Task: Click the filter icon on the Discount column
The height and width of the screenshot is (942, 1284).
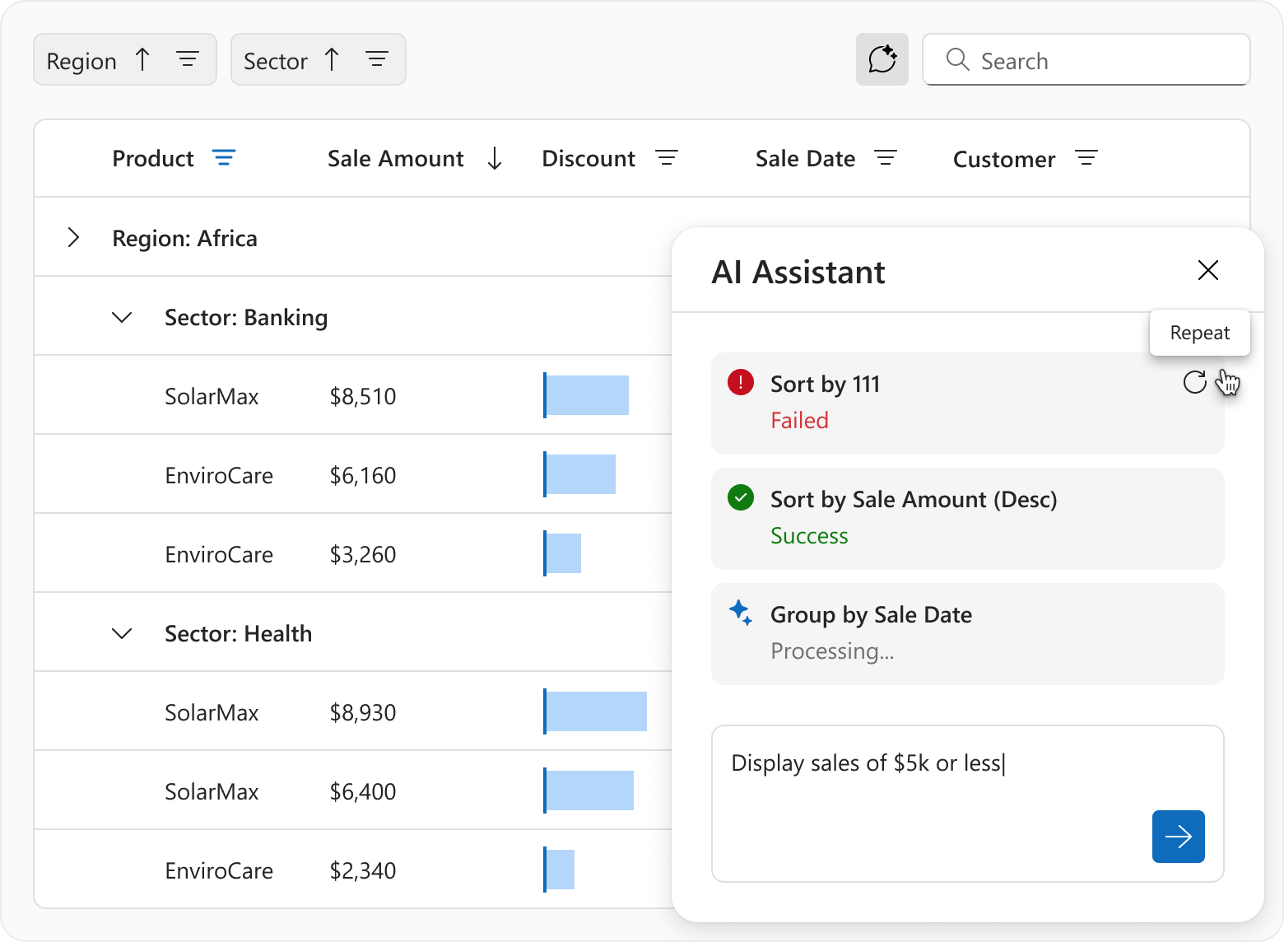Action: pos(667,156)
